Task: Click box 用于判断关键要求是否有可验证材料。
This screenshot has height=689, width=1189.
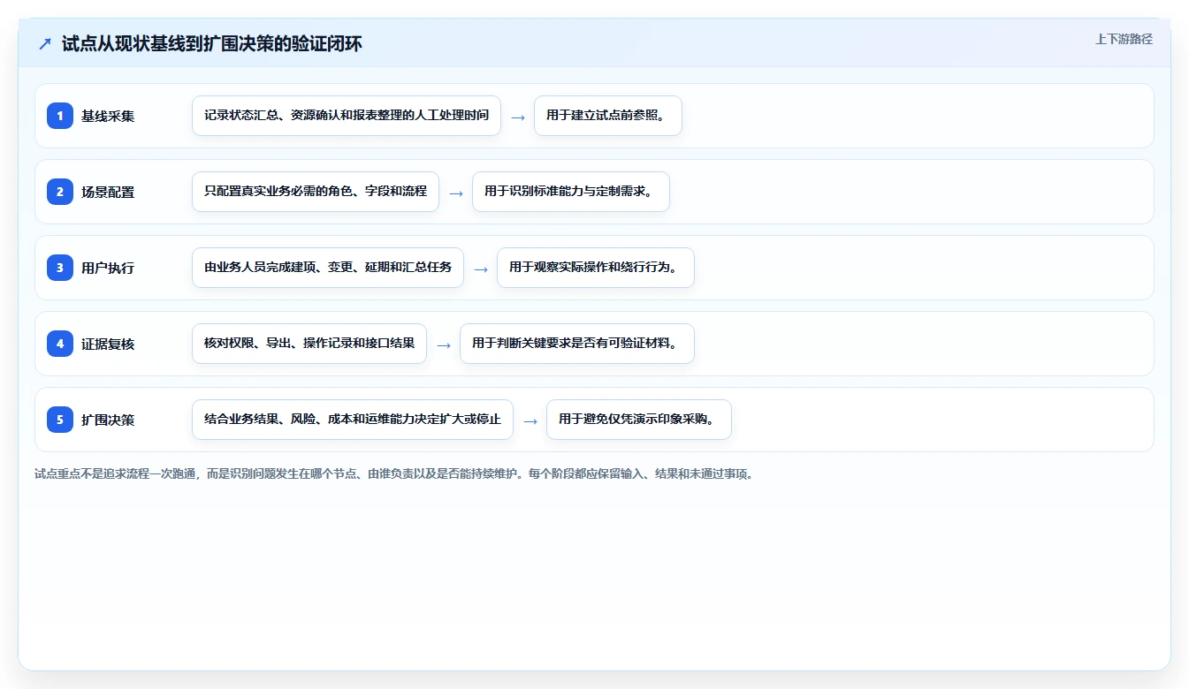Action: pos(577,344)
